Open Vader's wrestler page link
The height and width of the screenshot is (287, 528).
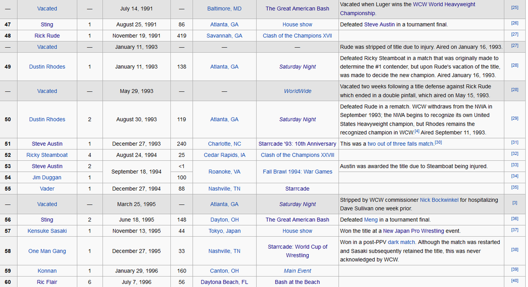47,189
